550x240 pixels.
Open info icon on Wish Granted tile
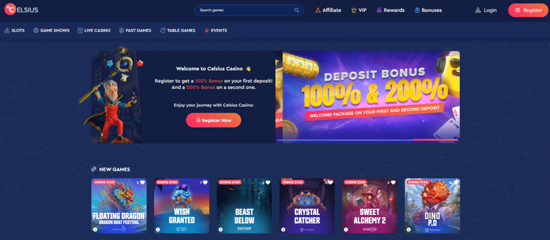[x=158, y=229]
